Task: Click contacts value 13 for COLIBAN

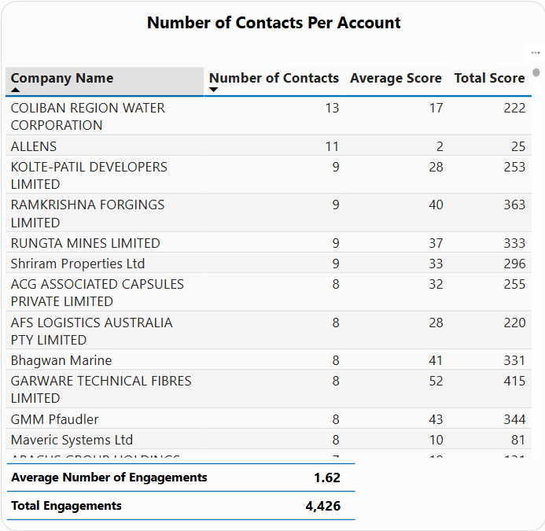Action: pyautogui.click(x=332, y=108)
